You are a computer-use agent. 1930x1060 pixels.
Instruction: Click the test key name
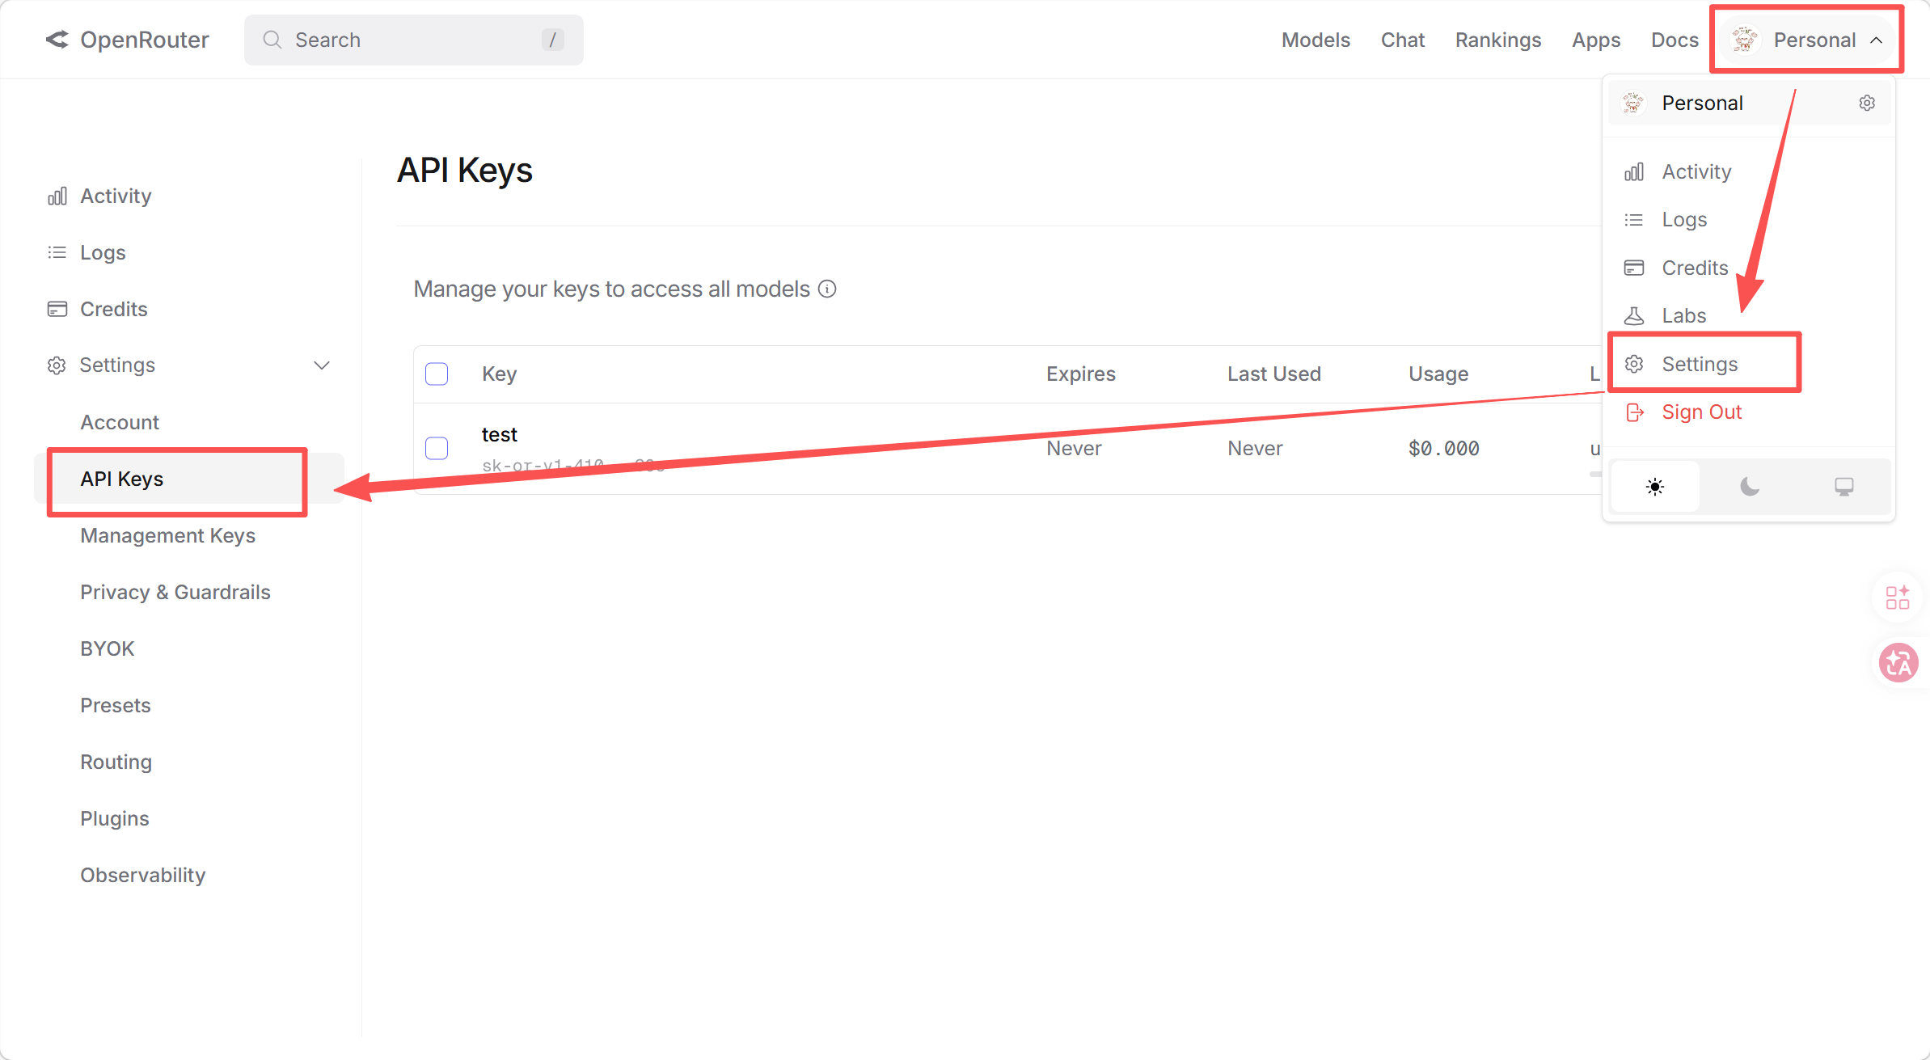pyautogui.click(x=500, y=434)
